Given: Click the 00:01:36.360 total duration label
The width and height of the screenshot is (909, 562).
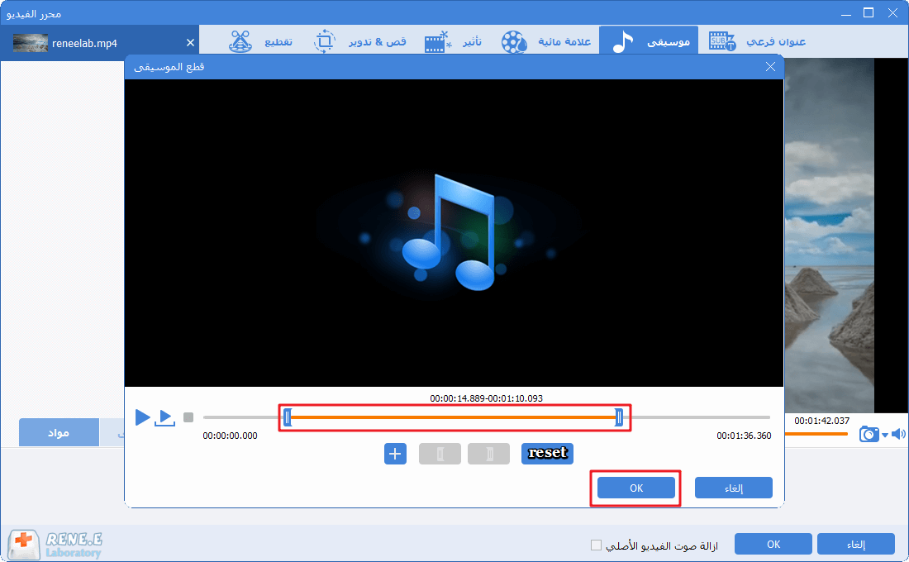Looking at the screenshot, I should [744, 436].
